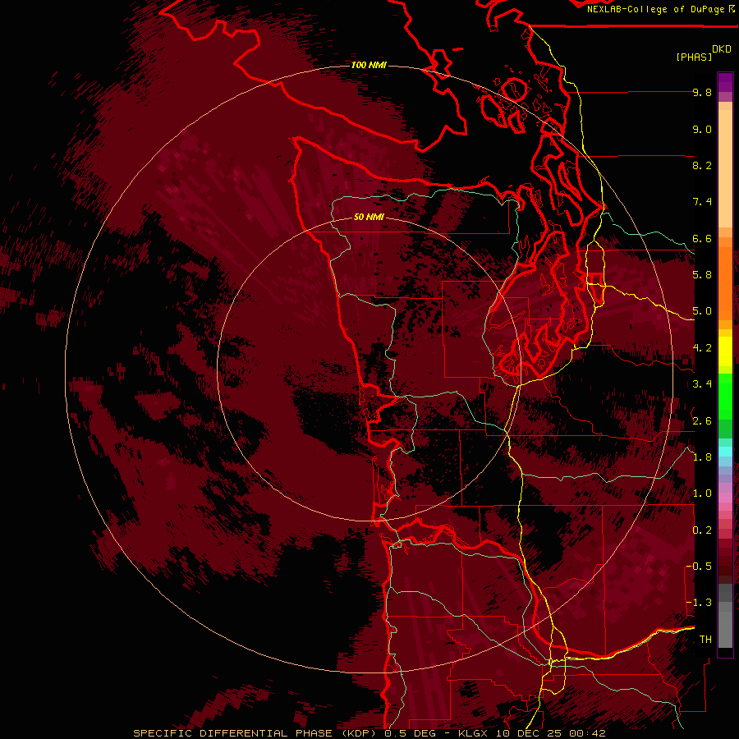Click the 7.4 scale value
The image size is (739, 739).
coord(702,202)
